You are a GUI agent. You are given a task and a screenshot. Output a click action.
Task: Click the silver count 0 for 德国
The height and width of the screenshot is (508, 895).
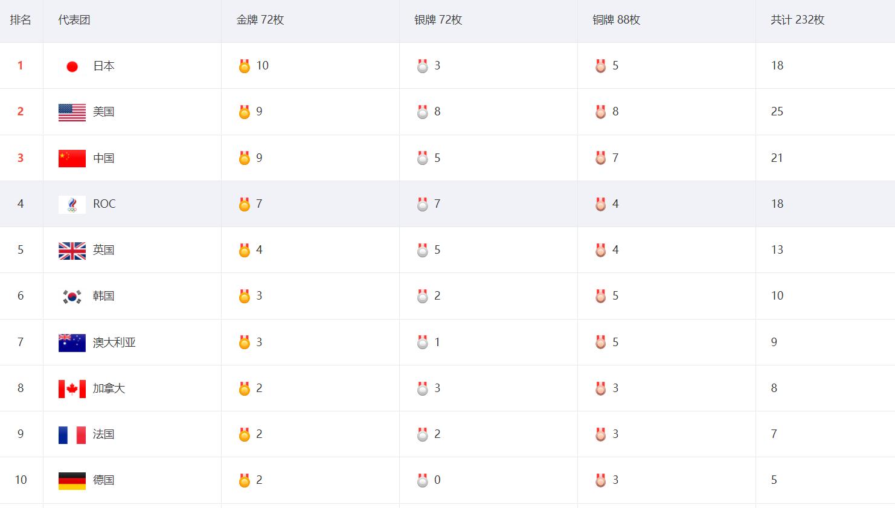tap(437, 480)
